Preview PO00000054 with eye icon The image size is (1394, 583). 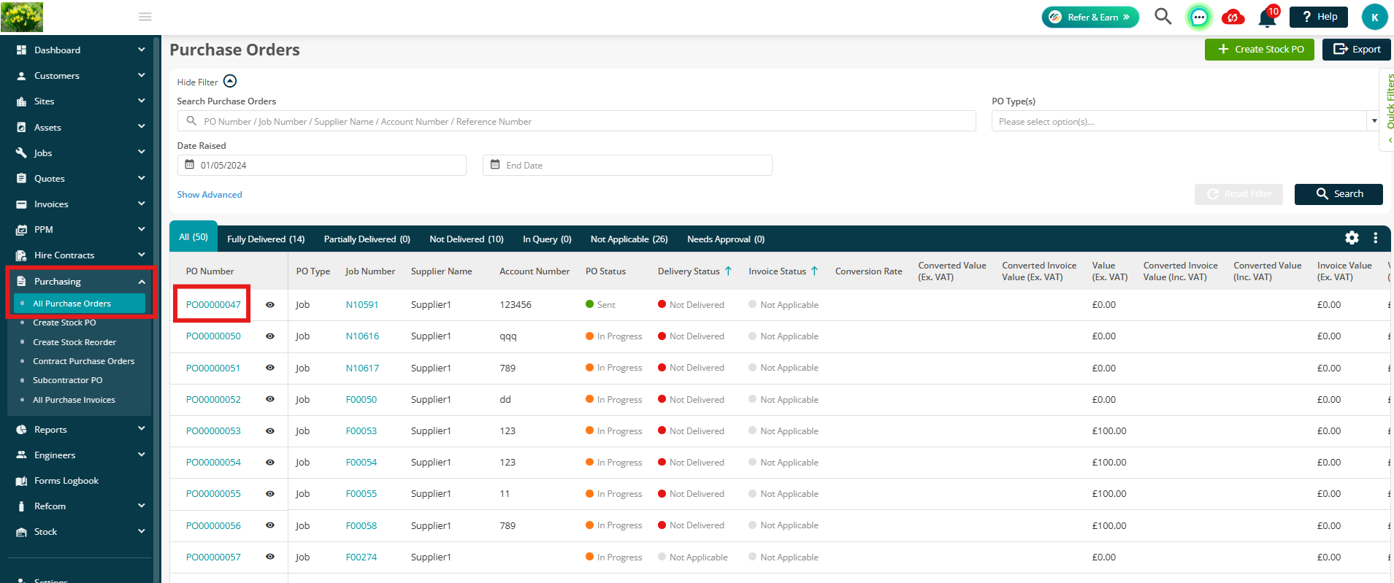click(270, 463)
